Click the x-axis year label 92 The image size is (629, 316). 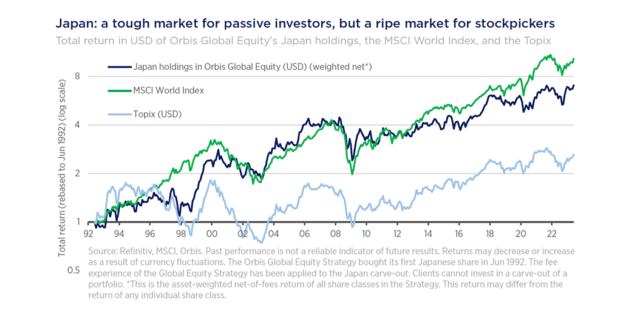point(87,234)
